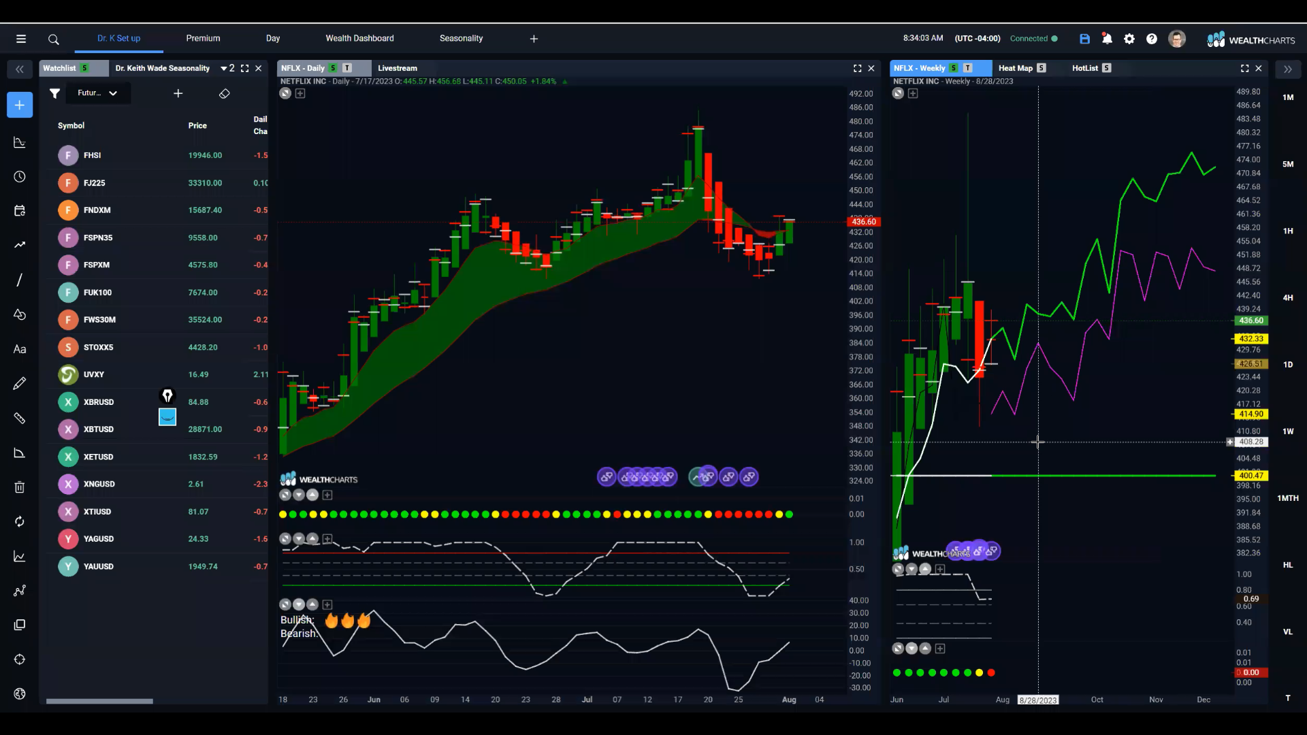Open the Futur... filter dropdown

98,93
